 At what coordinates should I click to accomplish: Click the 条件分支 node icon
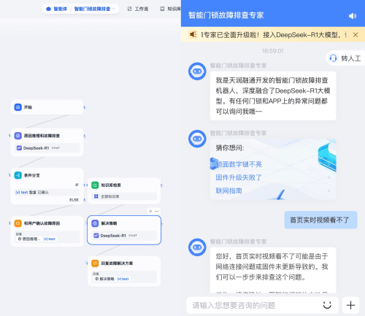click(18, 175)
